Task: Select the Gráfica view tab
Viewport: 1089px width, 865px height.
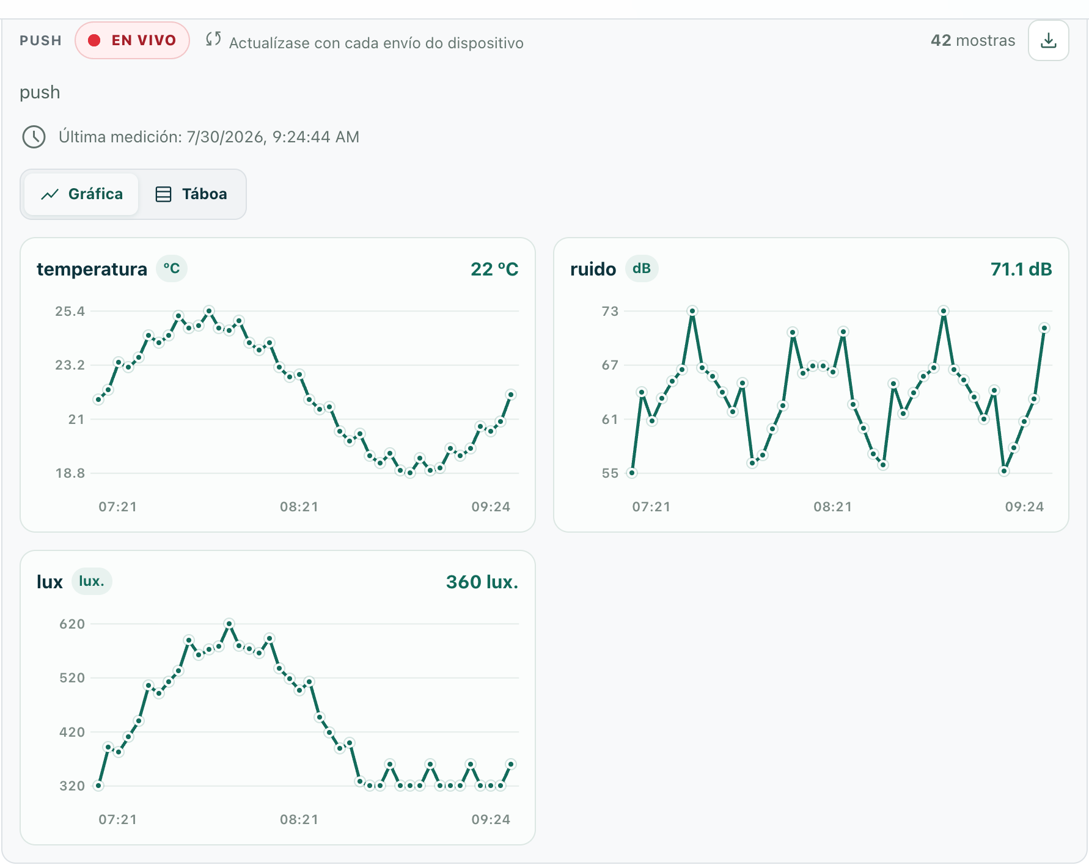Action: coord(82,194)
